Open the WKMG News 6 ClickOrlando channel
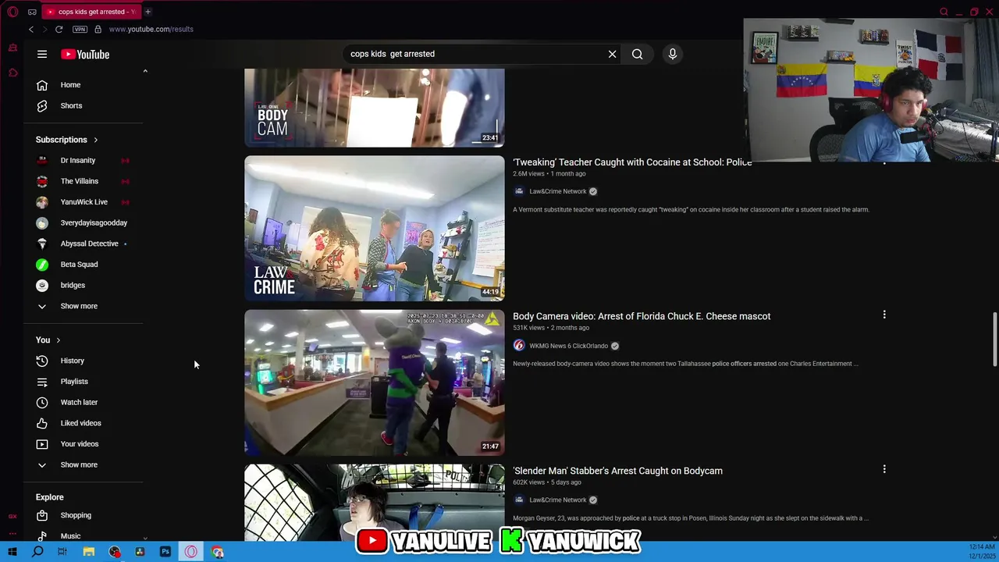This screenshot has height=562, width=999. [568, 346]
